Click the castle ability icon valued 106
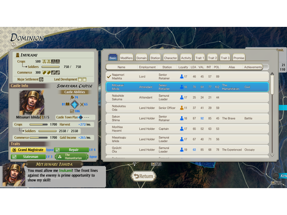Viewport: 287px width, 215px height. tap(72, 111)
